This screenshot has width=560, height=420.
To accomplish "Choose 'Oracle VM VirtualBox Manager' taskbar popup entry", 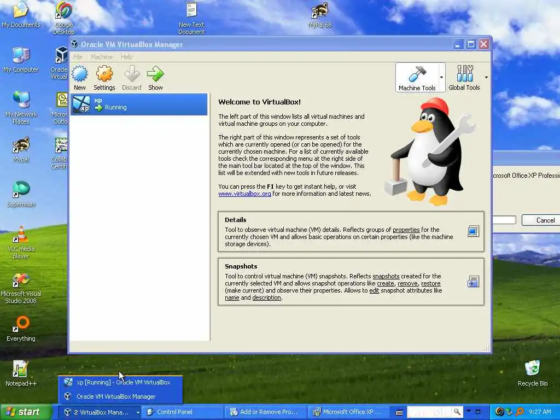I will pyautogui.click(x=120, y=396).
